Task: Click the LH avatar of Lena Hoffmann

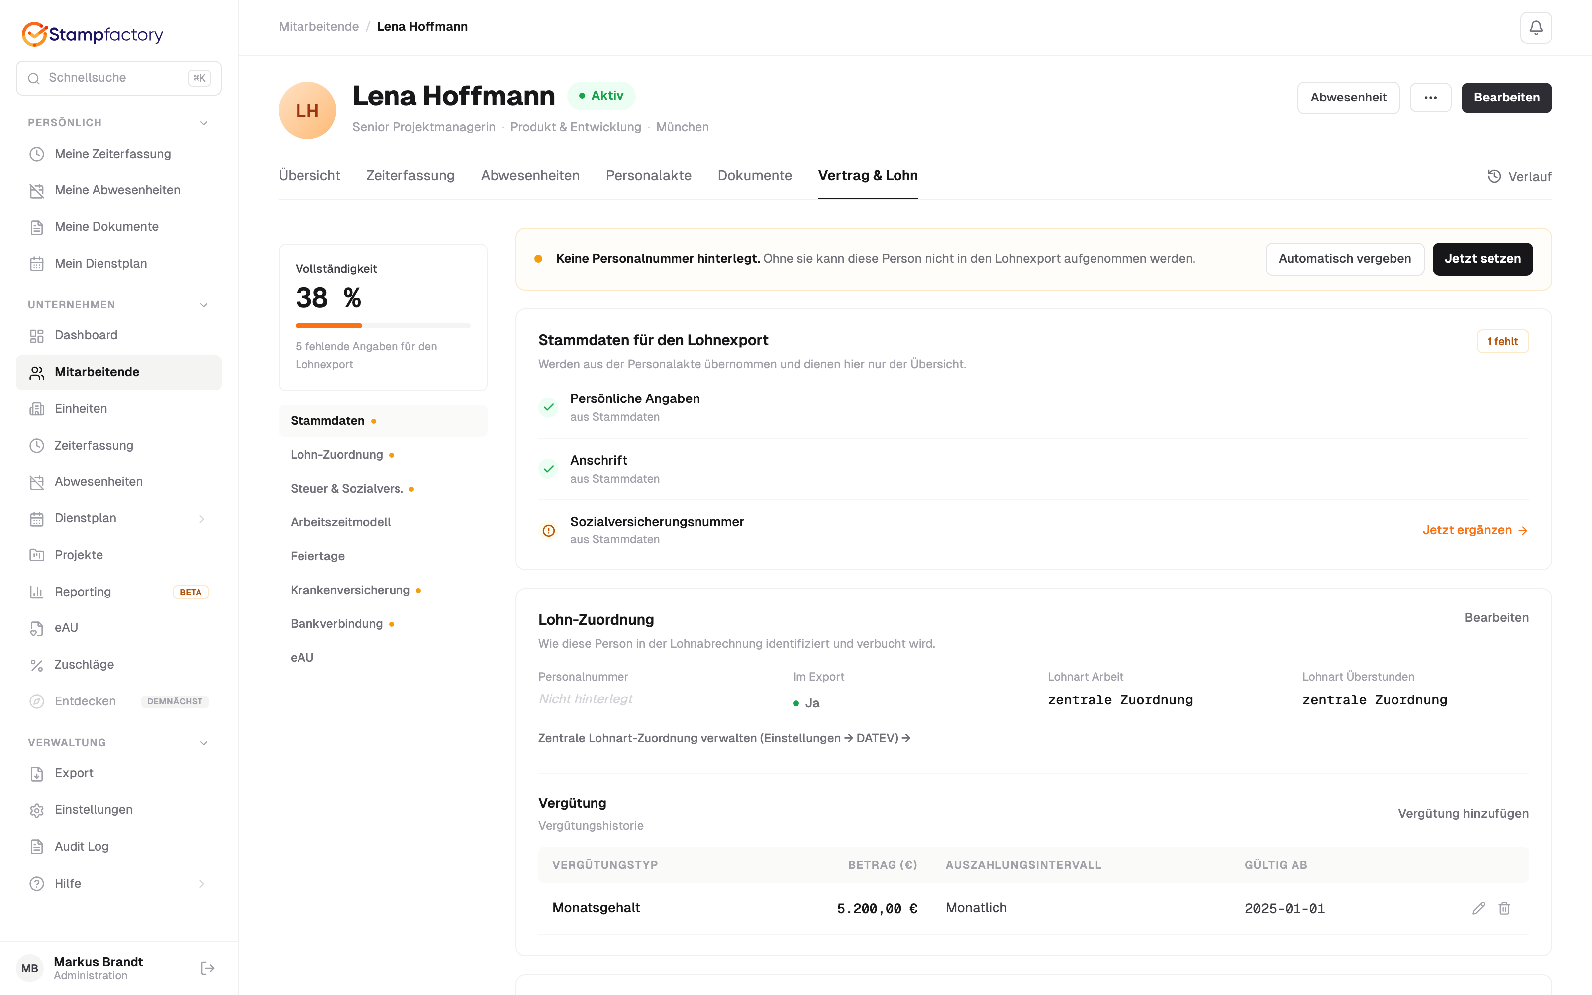Action: pos(307,110)
